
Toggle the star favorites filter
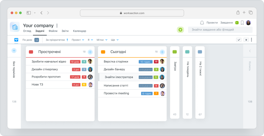[x=246, y=40]
